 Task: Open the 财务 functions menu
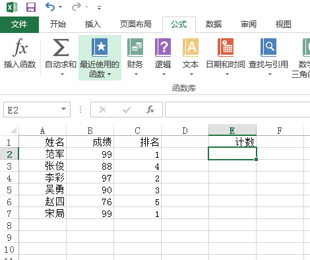coord(135,57)
